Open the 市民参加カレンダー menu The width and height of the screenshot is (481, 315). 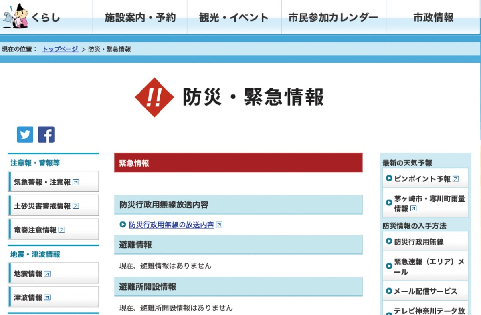[x=333, y=17]
